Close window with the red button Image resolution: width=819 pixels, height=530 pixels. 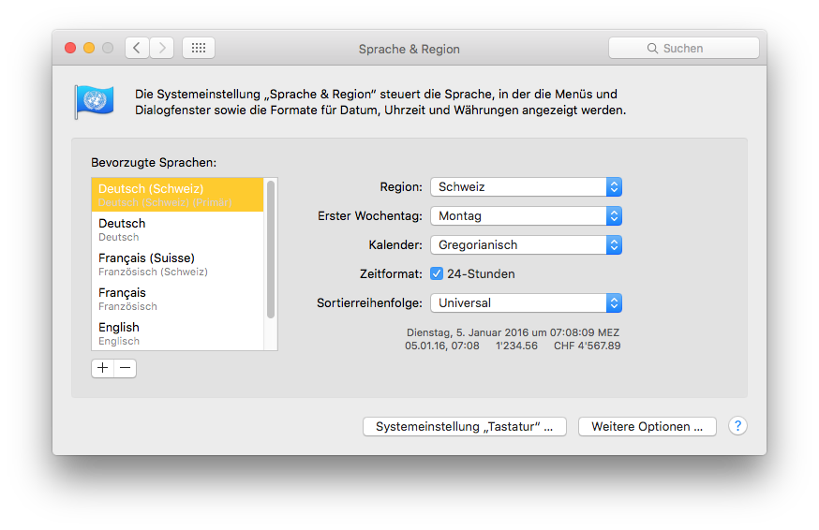tap(70, 48)
